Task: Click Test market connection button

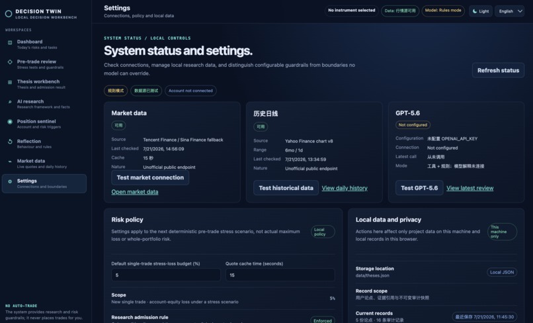Action: pos(150,177)
